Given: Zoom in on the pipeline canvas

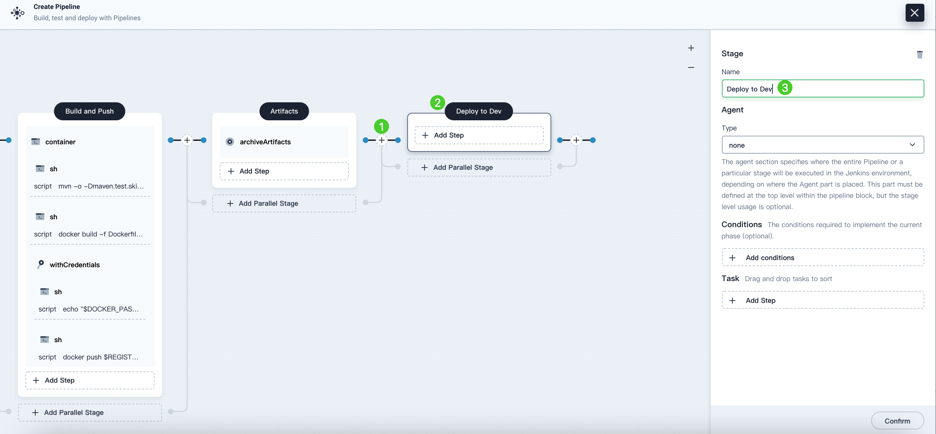Looking at the screenshot, I should [x=691, y=48].
